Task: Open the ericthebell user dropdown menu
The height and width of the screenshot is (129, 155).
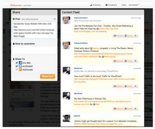Action: [134, 5]
